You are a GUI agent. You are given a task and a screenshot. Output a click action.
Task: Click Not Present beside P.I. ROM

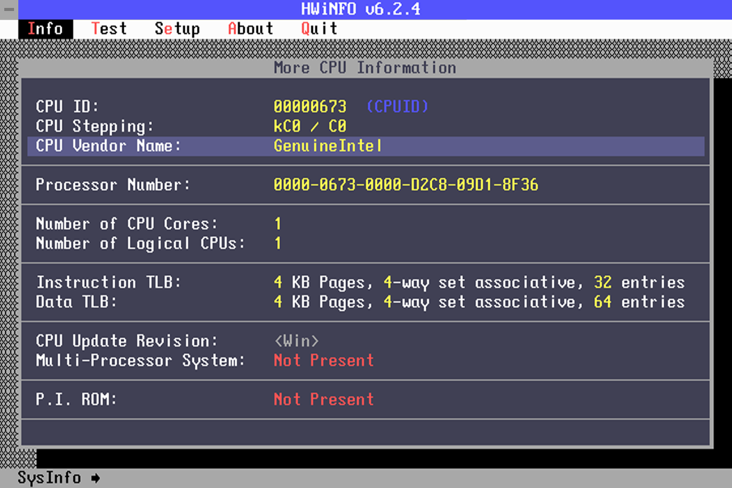tap(323, 400)
